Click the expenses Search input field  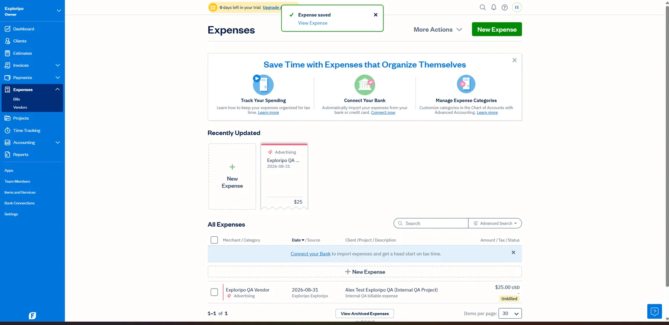(x=431, y=223)
